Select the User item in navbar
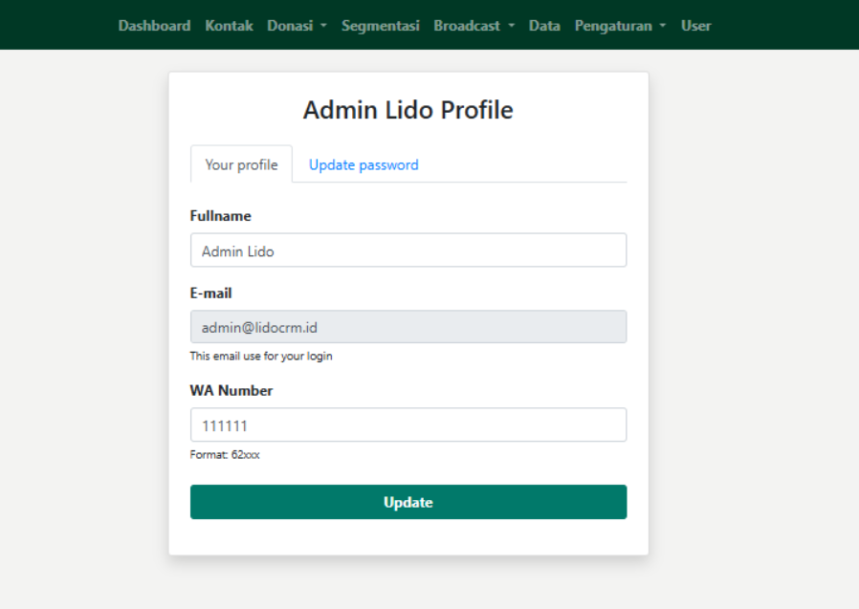Screen dimensions: 859x609 click(x=695, y=26)
